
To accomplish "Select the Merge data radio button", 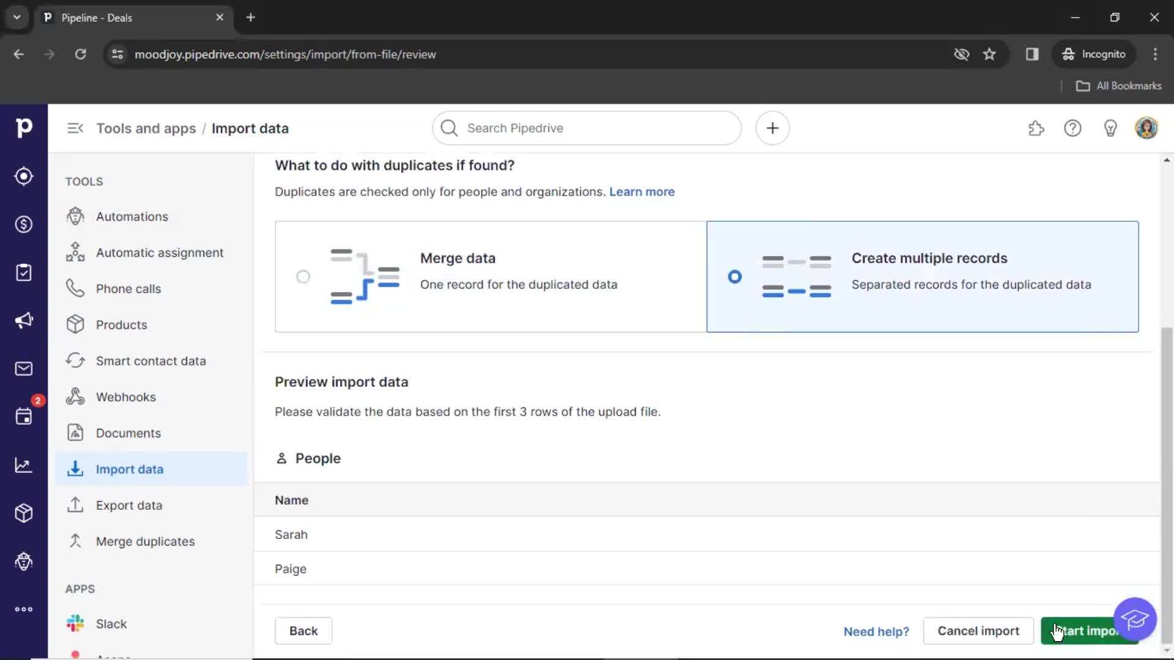I will click(x=303, y=276).
